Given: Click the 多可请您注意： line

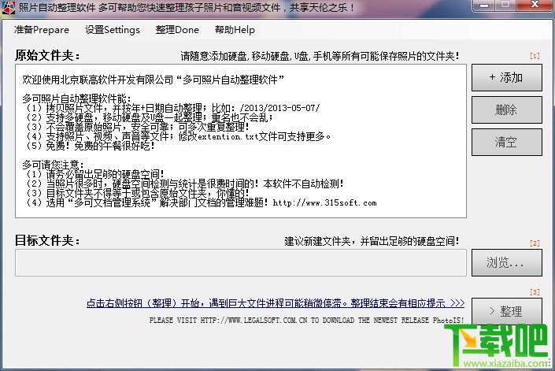Looking at the screenshot, I should (x=53, y=165).
